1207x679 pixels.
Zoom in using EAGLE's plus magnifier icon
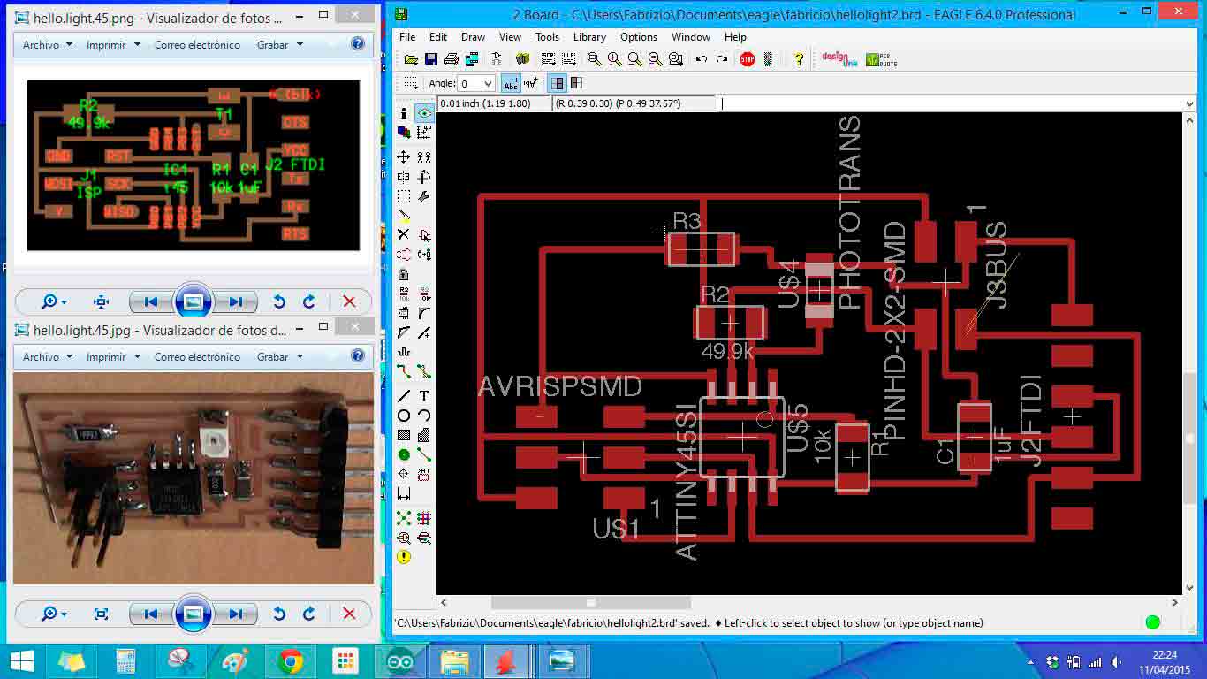coord(615,59)
